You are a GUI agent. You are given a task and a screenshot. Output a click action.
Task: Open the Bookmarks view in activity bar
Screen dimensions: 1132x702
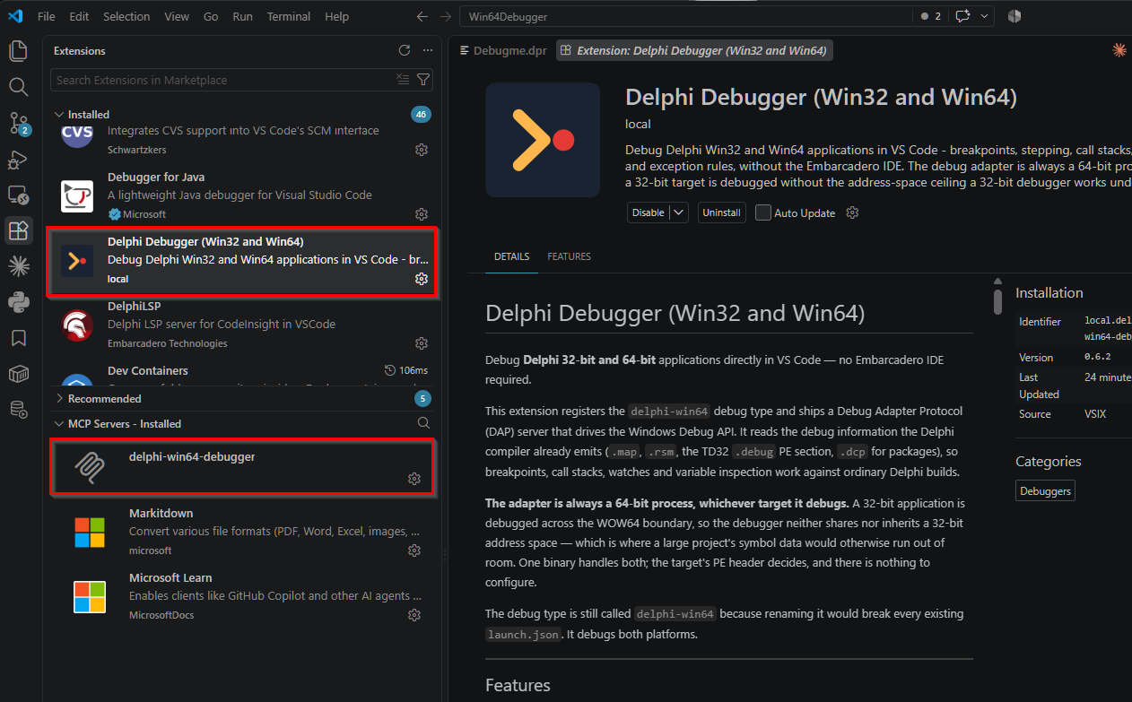[18, 338]
